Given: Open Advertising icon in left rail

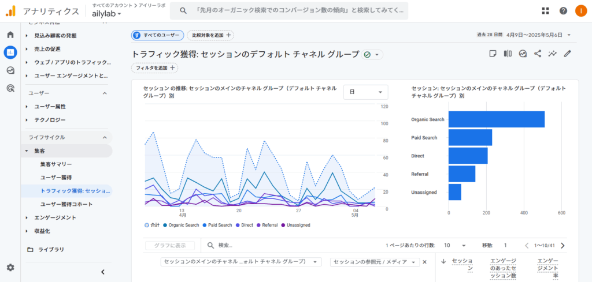Looking at the screenshot, I should [10, 88].
